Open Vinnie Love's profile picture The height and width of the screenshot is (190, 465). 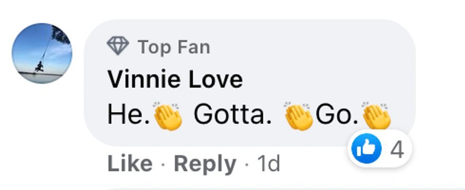(42, 54)
